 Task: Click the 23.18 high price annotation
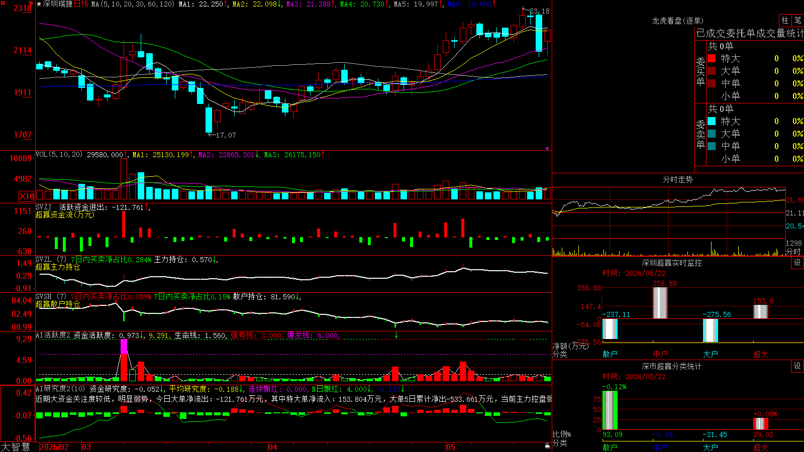coord(540,11)
